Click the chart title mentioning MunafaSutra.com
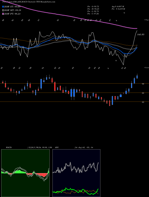The image size is (149, 197). click(x=29, y=2)
